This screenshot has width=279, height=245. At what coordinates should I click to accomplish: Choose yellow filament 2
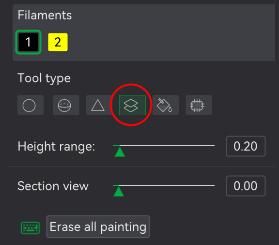(x=58, y=42)
